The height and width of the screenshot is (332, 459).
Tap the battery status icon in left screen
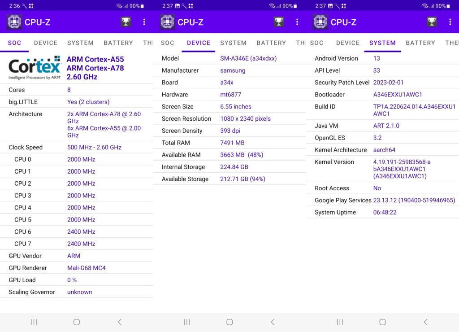click(x=142, y=6)
